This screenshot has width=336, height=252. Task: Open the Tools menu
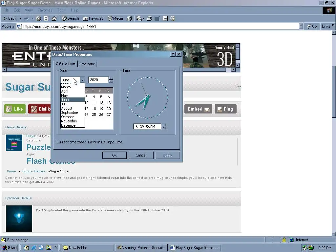click(61, 10)
